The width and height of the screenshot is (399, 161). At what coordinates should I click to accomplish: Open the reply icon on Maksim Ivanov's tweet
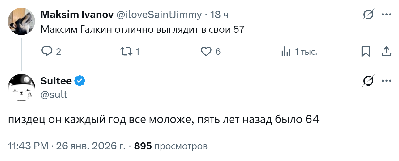pyautogui.click(x=47, y=51)
